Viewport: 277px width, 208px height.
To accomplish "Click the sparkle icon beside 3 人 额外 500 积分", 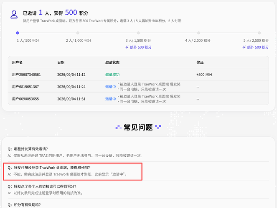I will click(x=127, y=47).
